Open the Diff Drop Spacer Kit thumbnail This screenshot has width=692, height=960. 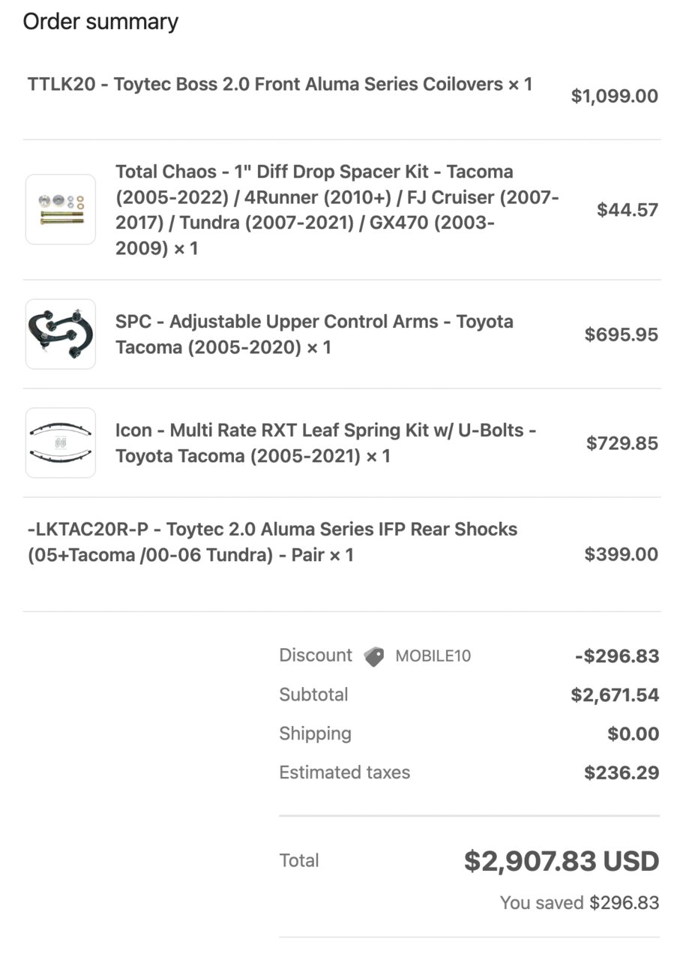click(61, 209)
